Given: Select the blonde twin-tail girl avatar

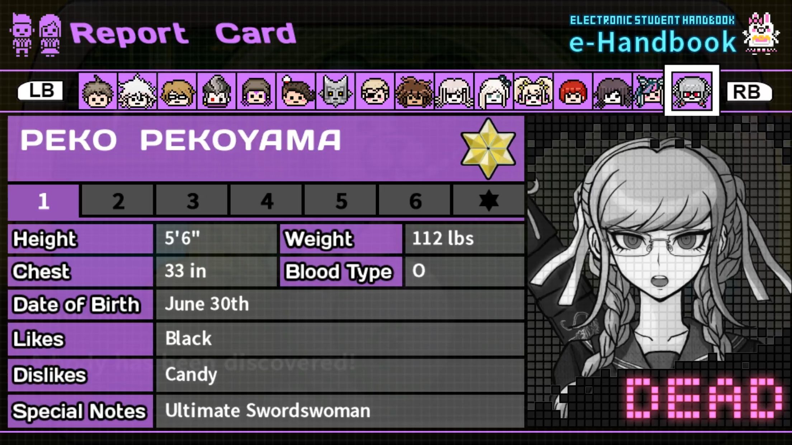Looking at the screenshot, I should pos(533,91).
